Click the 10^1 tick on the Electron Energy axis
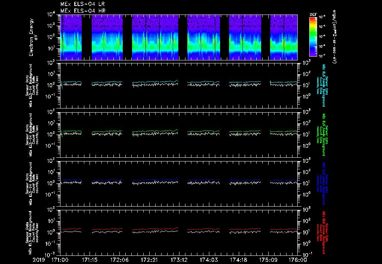The width and height of the screenshot is (382, 264). point(51,48)
